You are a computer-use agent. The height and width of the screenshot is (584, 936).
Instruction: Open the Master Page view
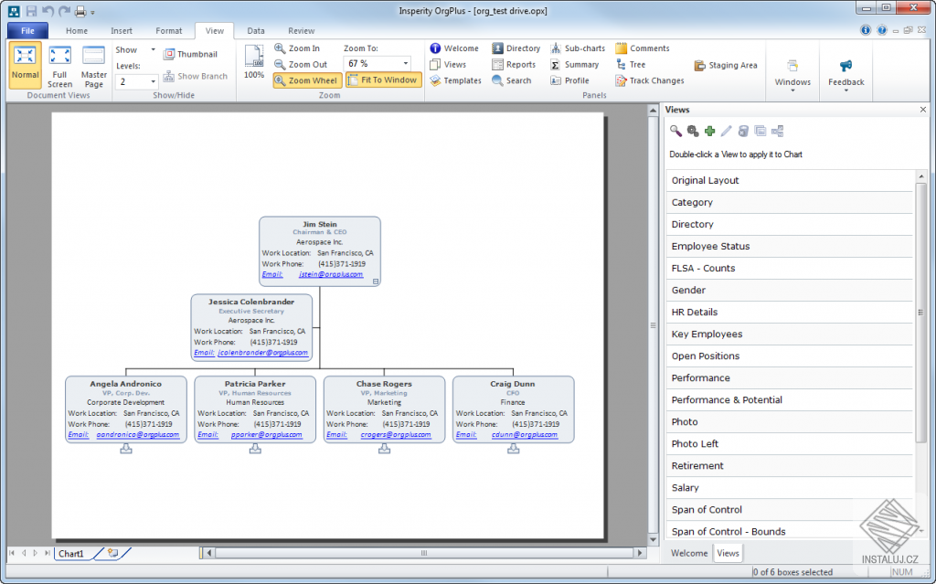94,66
